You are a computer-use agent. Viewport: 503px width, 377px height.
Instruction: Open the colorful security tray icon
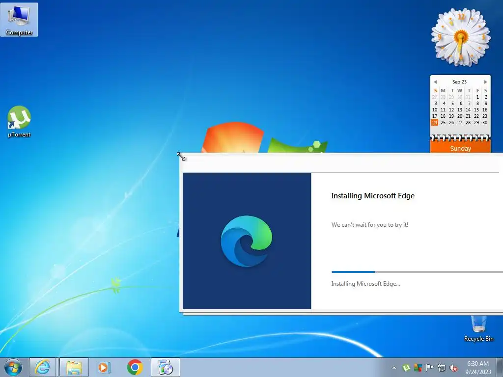(x=418, y=368)
